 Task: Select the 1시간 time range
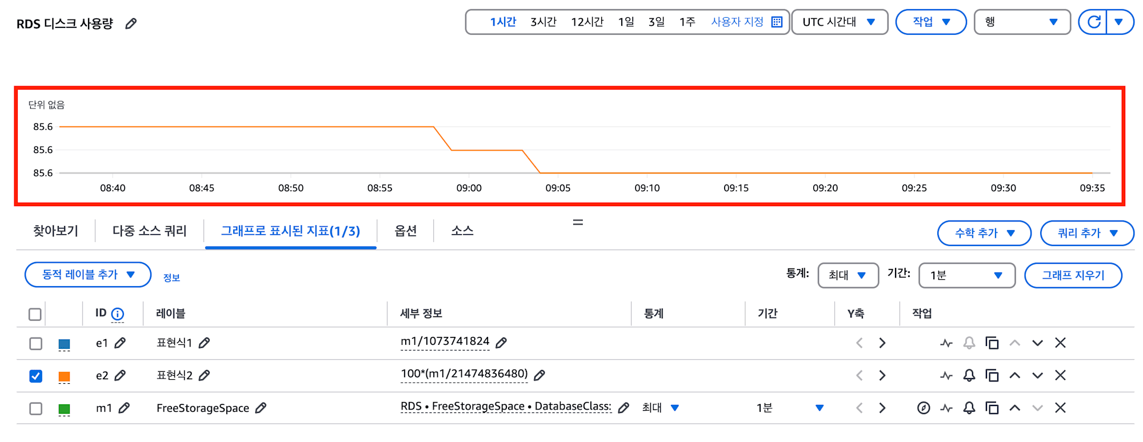click(503, 22)
